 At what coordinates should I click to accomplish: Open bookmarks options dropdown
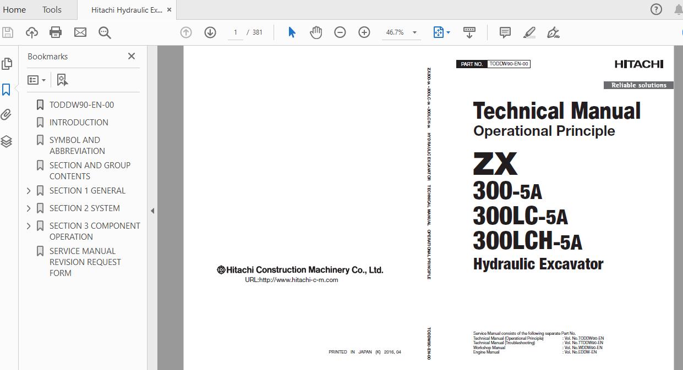point(36,80)
